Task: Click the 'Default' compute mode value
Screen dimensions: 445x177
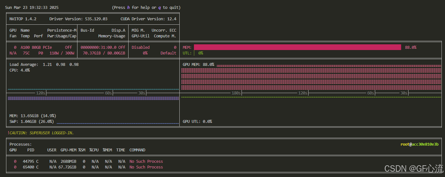Action: 168,53
